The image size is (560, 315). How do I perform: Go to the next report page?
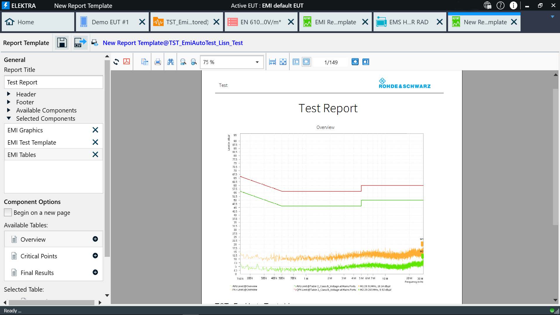point(355,62)
